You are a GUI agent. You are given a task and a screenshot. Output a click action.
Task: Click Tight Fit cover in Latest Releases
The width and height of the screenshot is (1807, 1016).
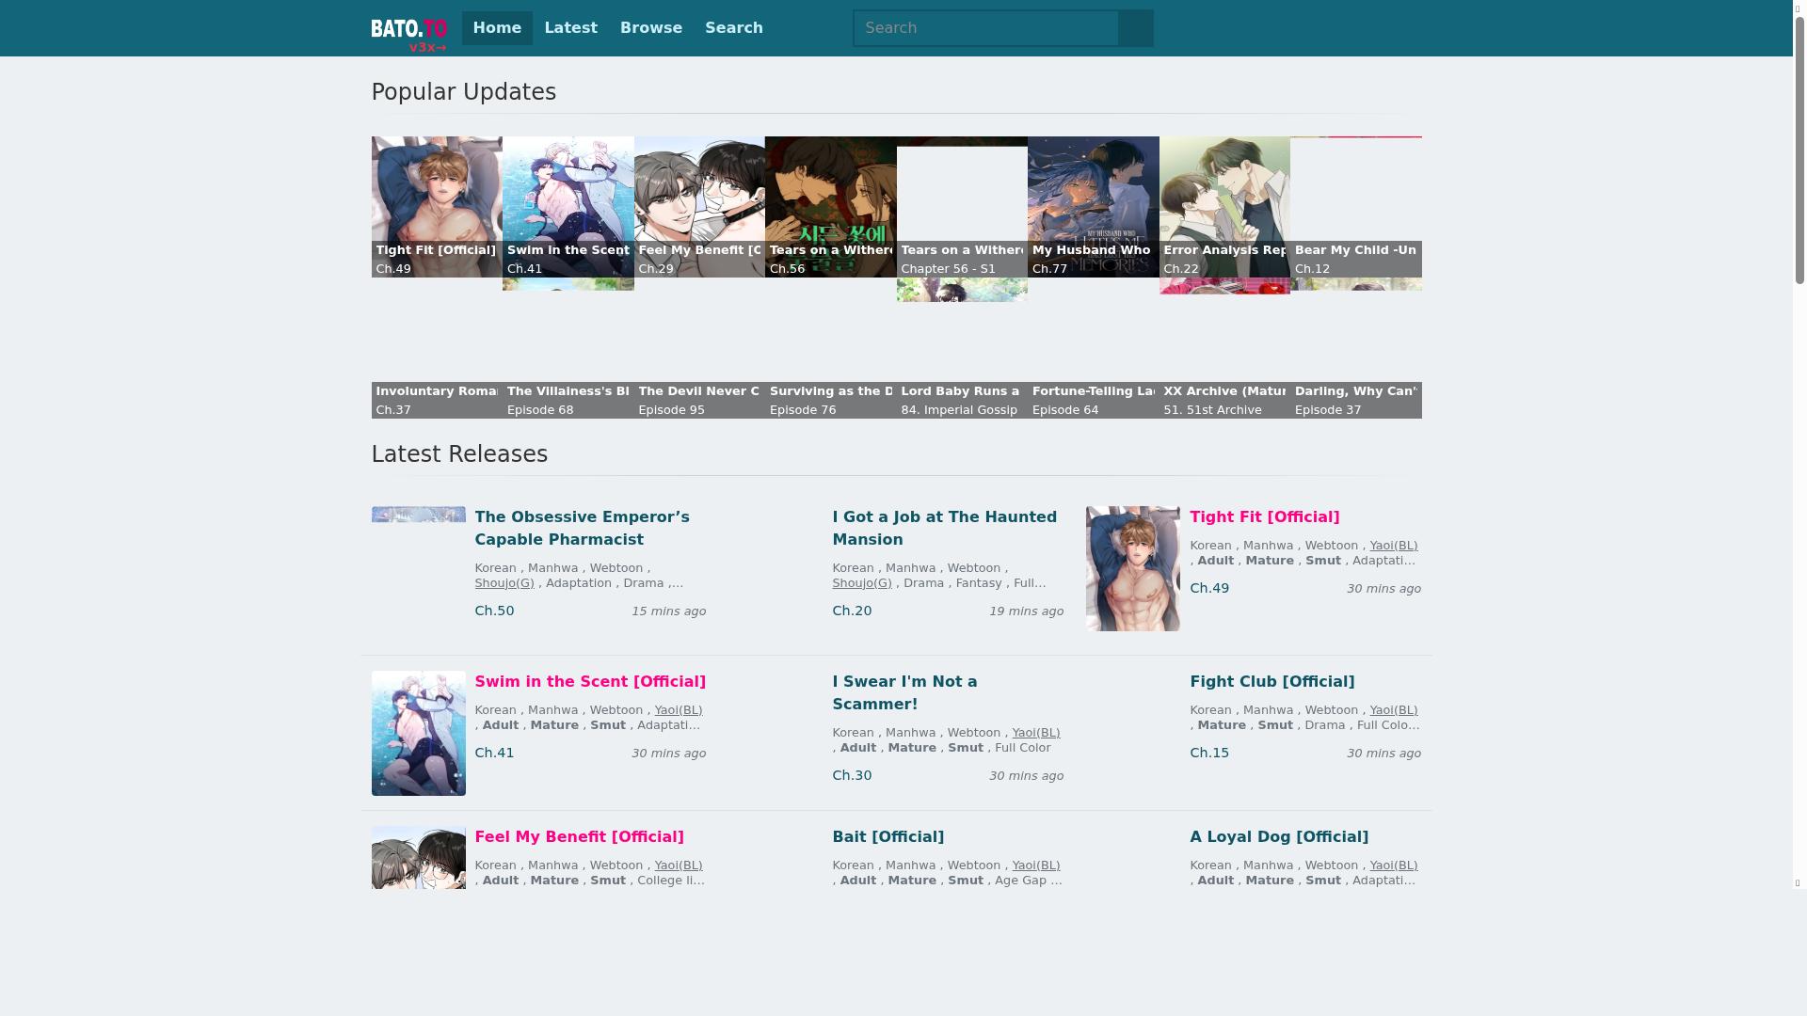tap(1132, 568)
